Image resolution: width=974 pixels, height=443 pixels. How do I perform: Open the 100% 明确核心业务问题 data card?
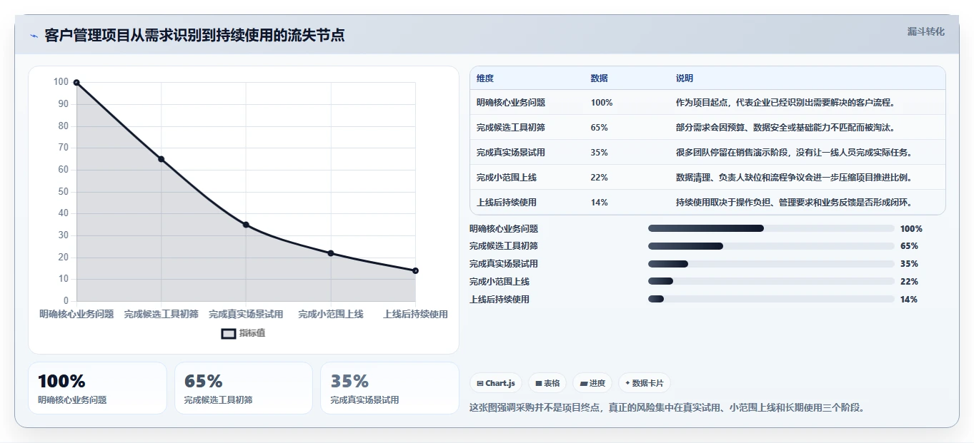click(x=97, y=388)
